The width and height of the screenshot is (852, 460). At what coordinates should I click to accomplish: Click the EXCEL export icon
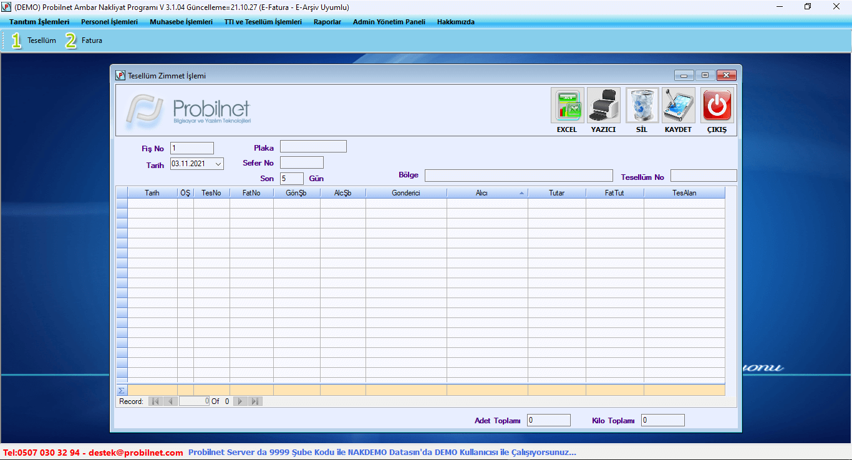567,106
